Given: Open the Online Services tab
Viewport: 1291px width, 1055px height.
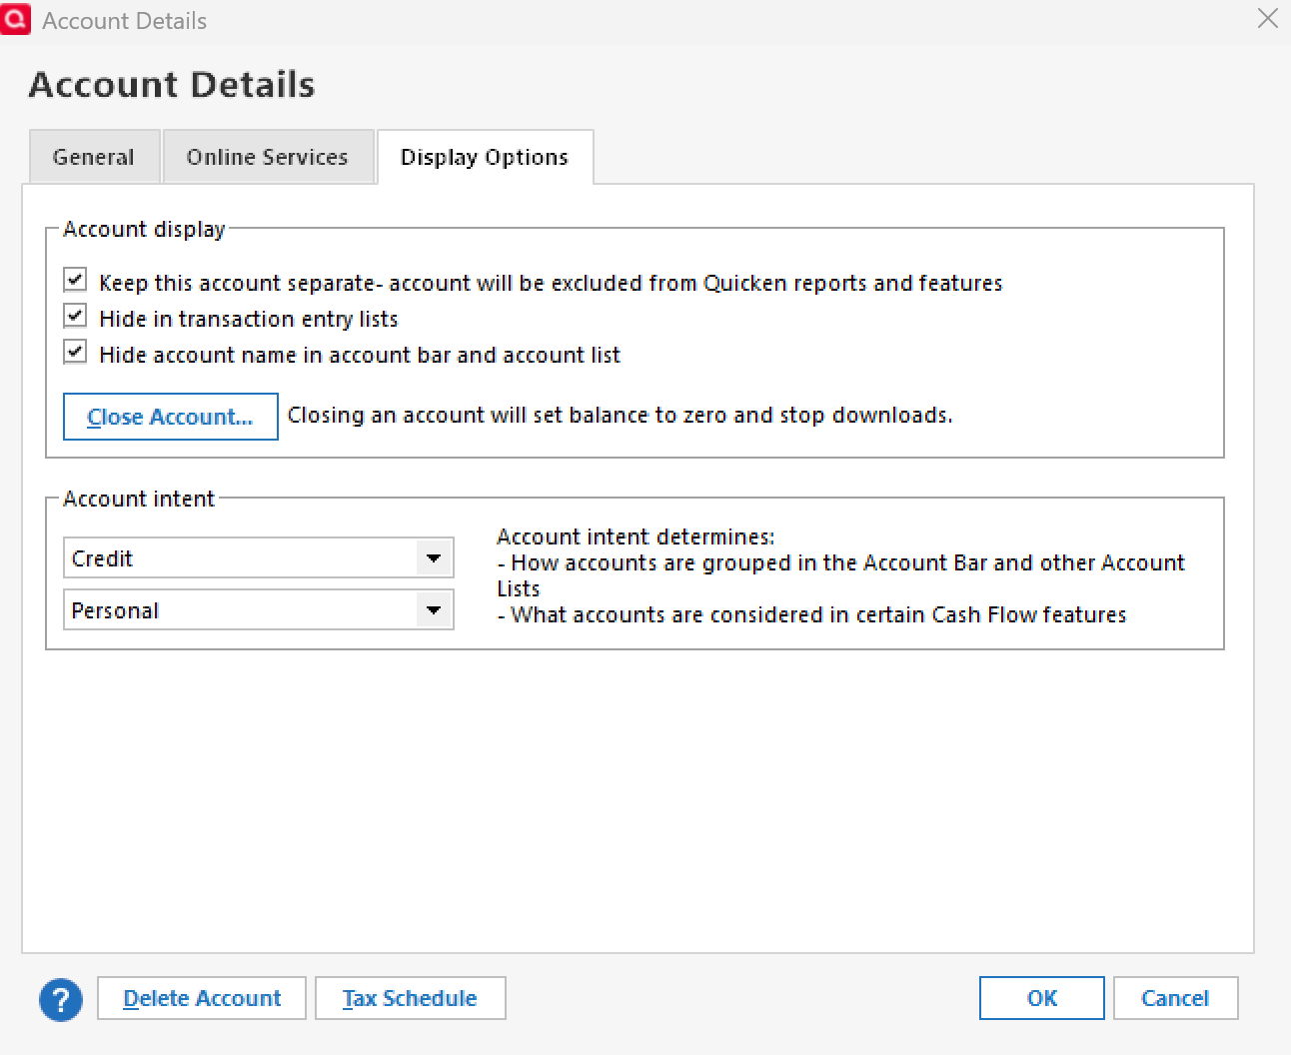Looking at the screenshot, I should [x=268, y=158].
